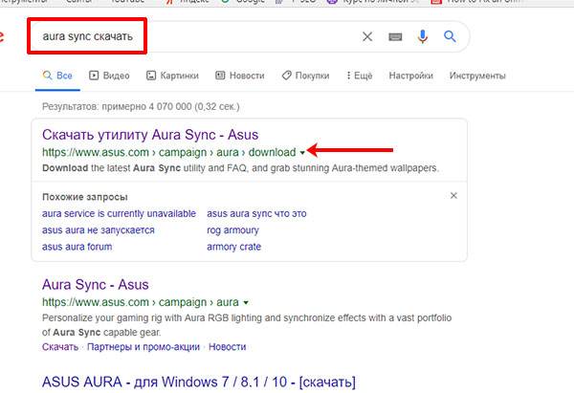Image resolution: width=574 pixels, height=393 pixels.
Task: Clear the search query with X icon
Action: coord(367,36)
